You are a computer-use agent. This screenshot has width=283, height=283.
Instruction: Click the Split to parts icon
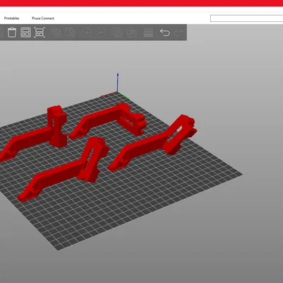click(x=132, y=33)
